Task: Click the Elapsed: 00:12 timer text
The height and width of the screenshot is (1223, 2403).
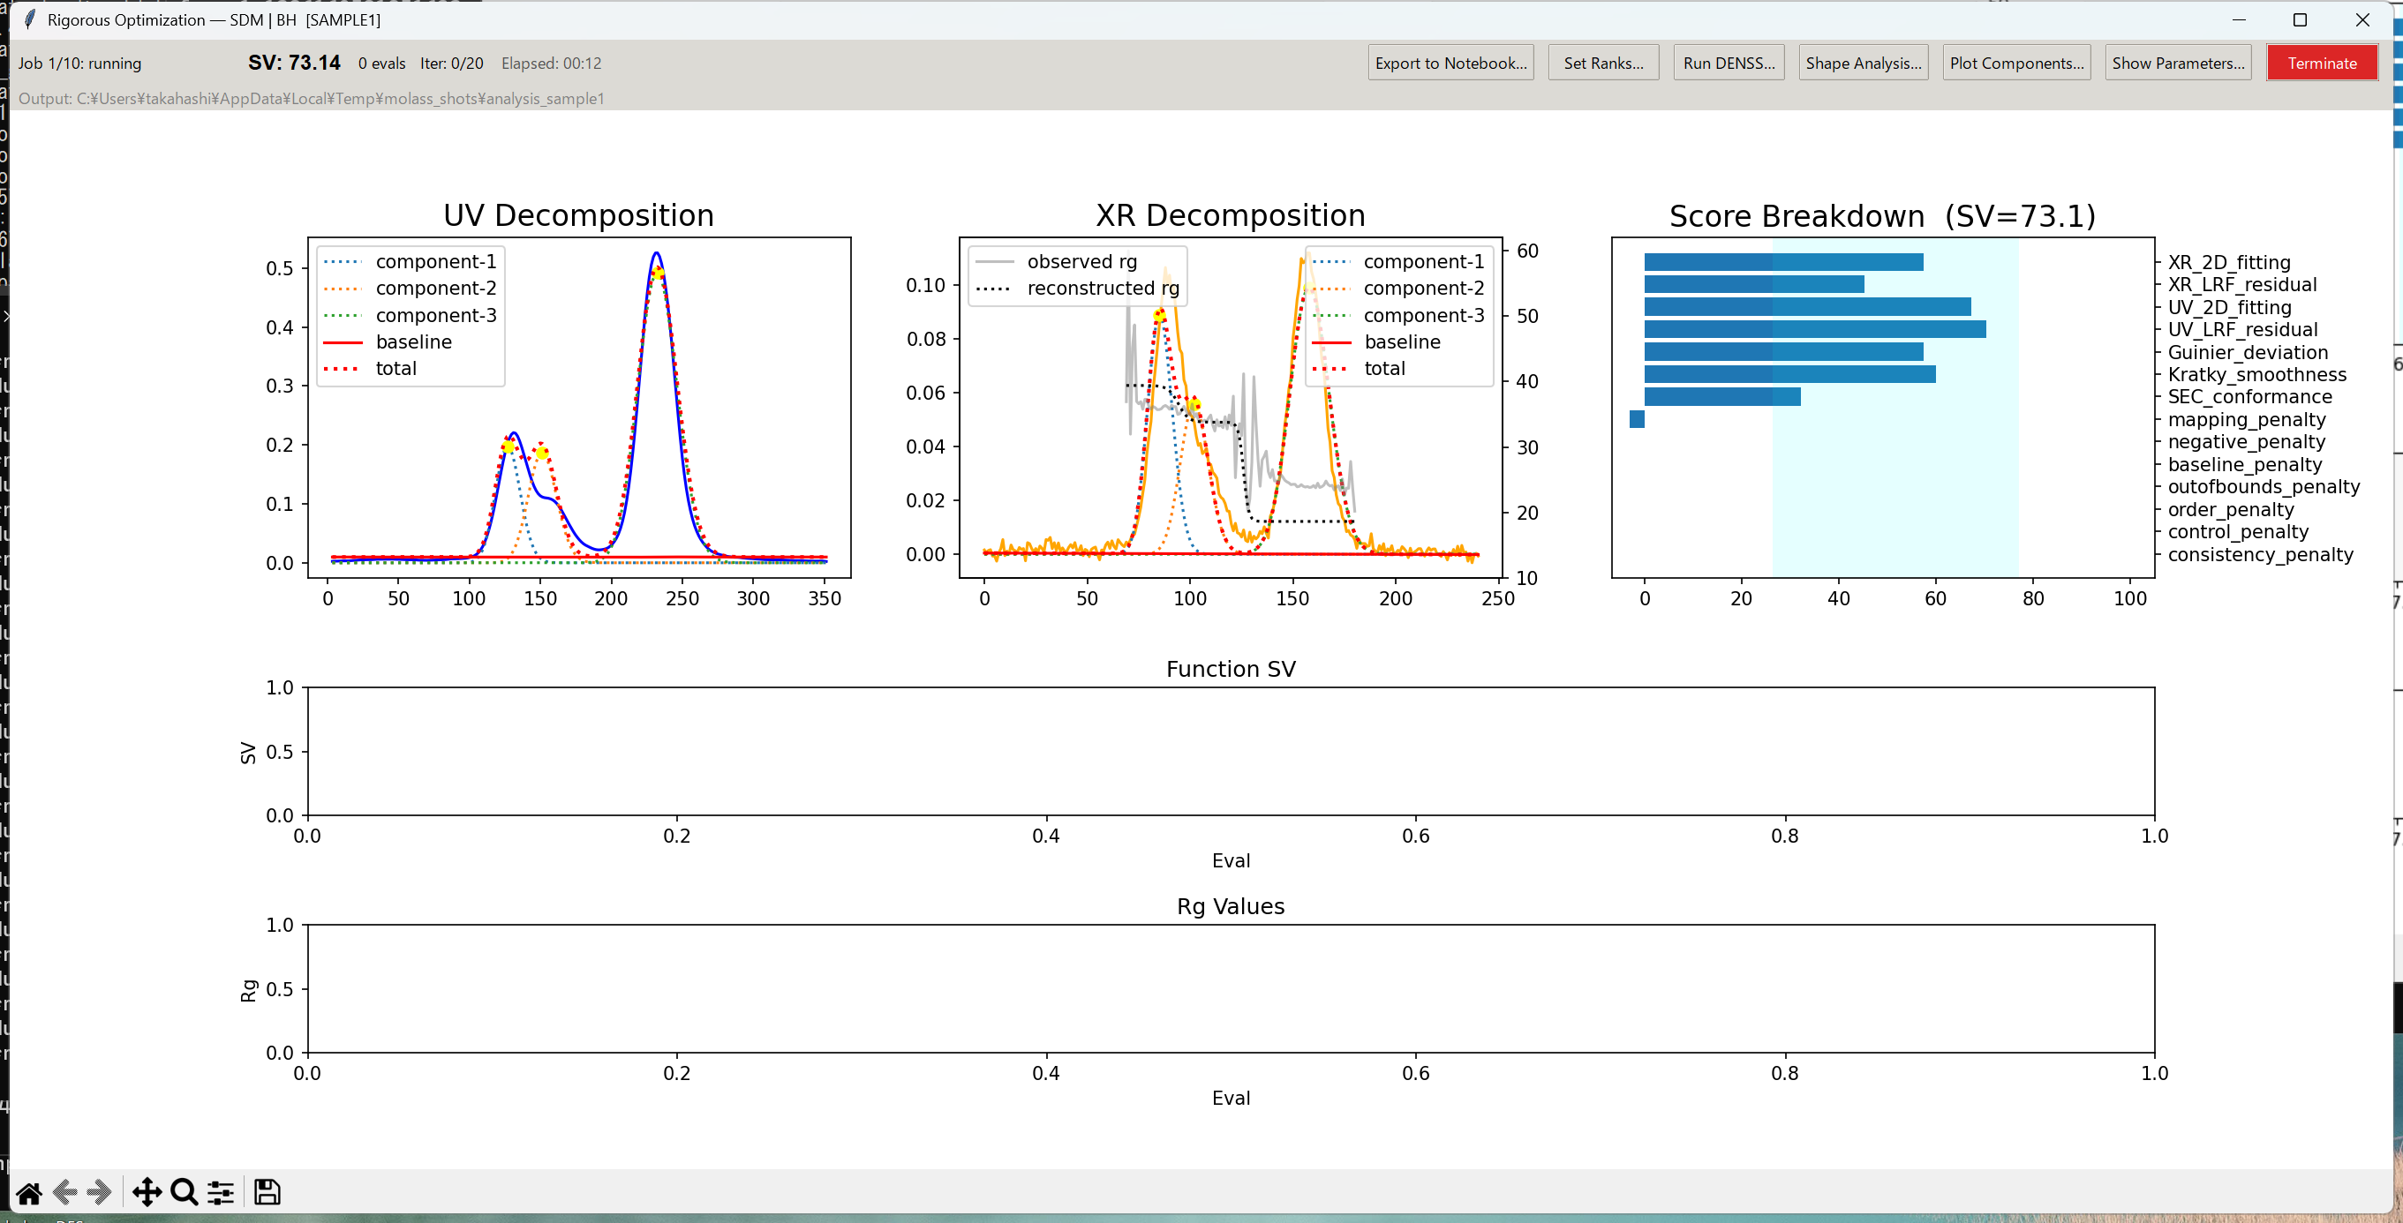Action: coord(551,64)
